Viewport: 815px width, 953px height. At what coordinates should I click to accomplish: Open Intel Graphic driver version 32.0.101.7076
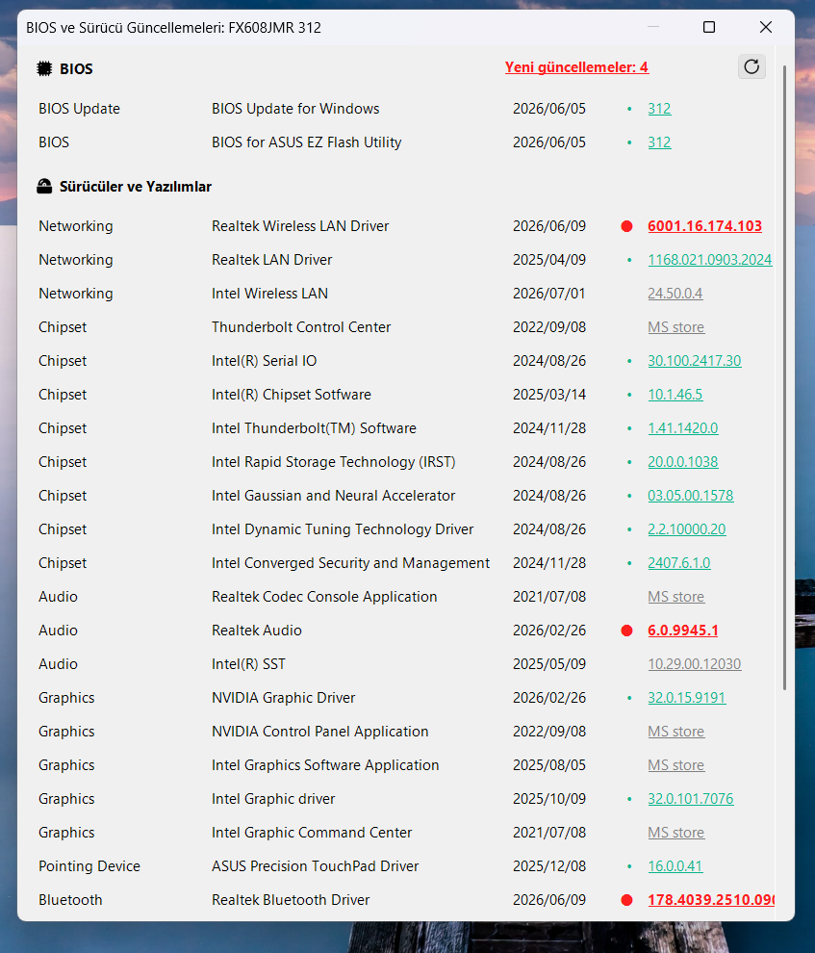pyautogui.click(x=691, y=799)
